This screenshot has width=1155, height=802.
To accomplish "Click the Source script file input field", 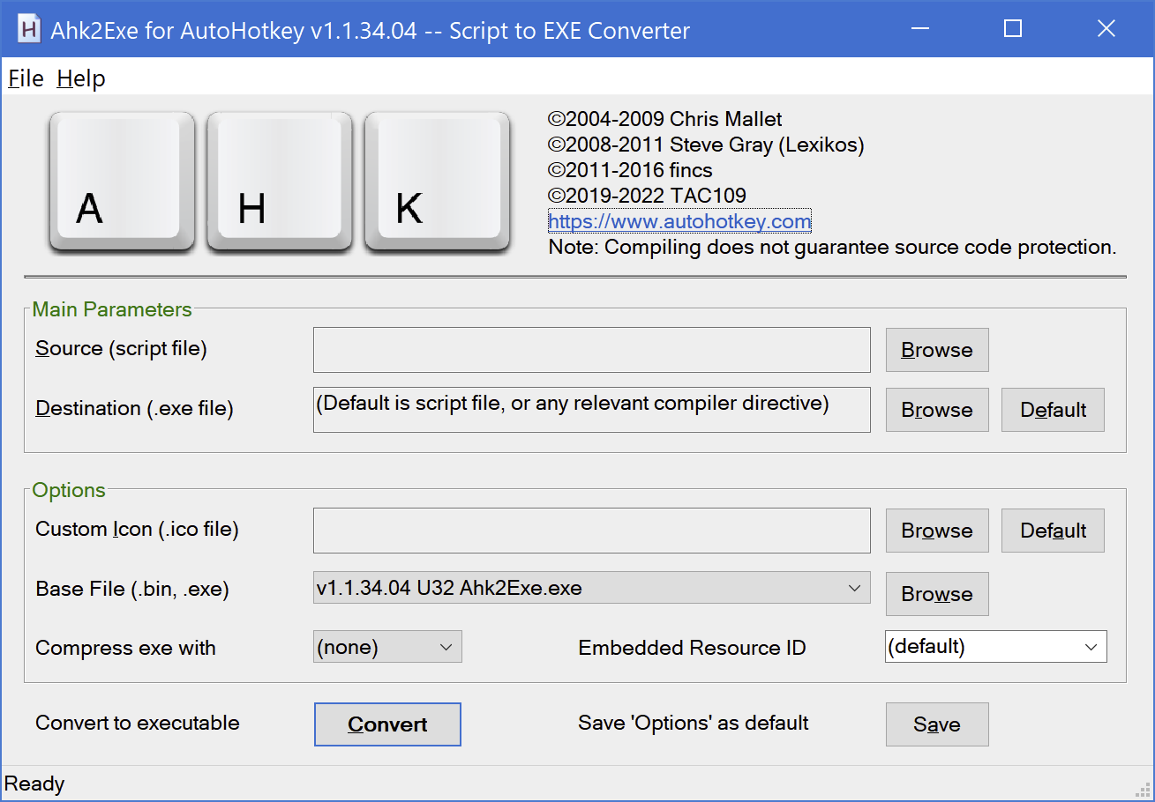I will 591,350.
